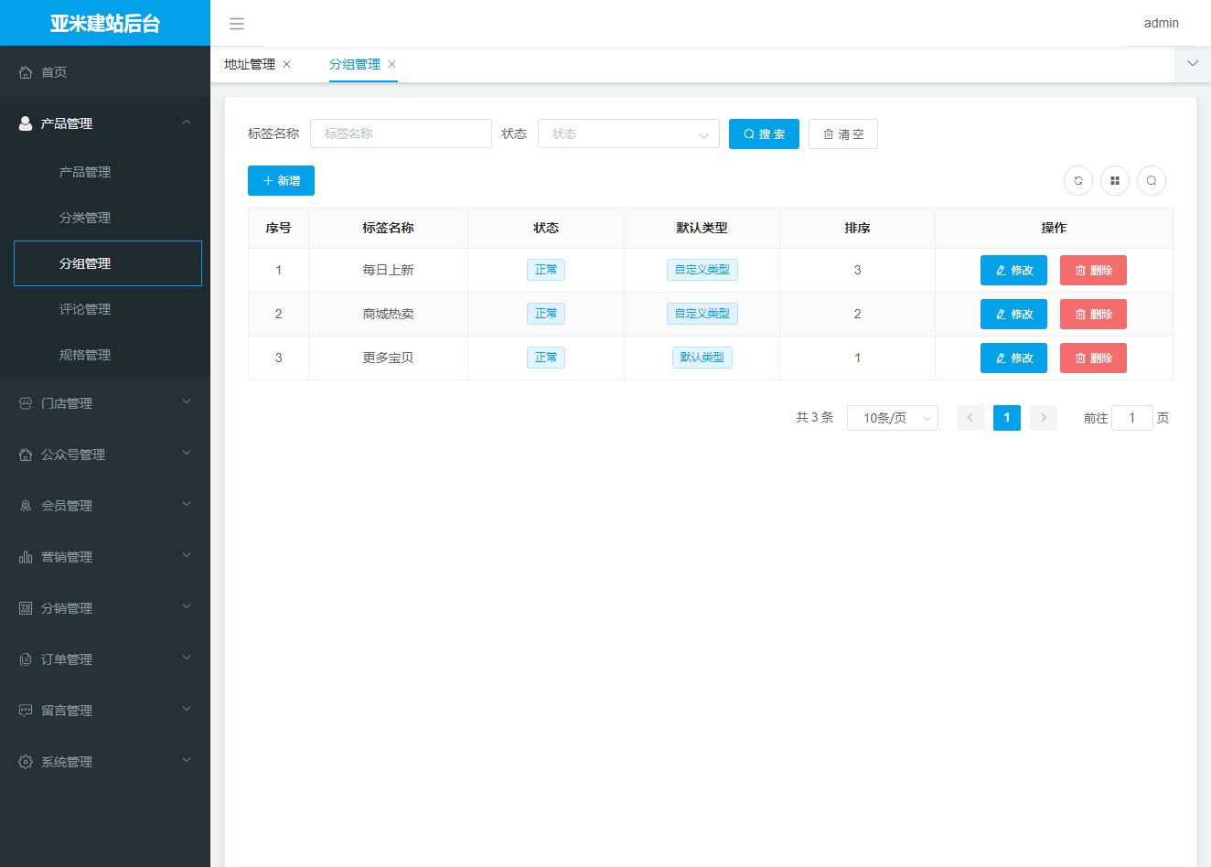Open the 状态 filter dropdown
This screenshot has height=867, width=1211.
(628, 134)
